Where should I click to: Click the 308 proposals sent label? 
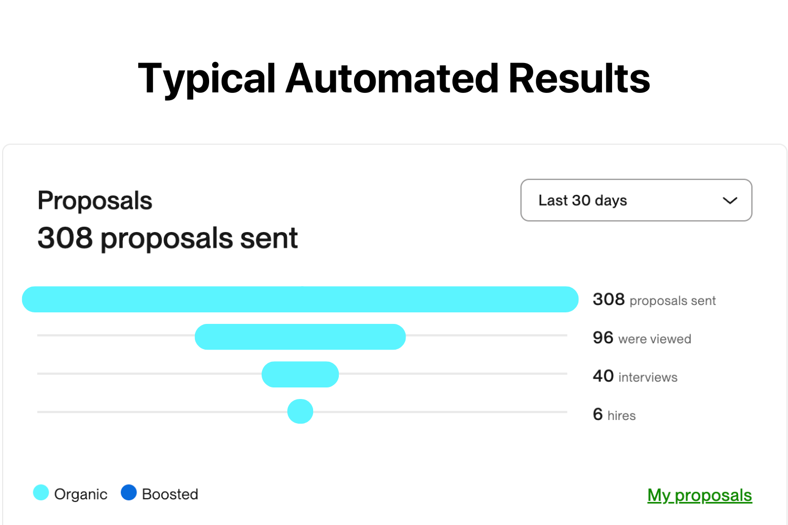tap(654, 300)
